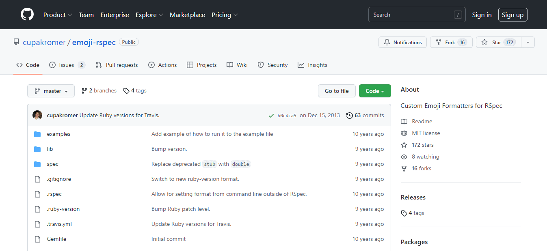The height and width of the screenshot is (251, 547).
Task: Switch to the Issues tab
Action: (67, 65)
